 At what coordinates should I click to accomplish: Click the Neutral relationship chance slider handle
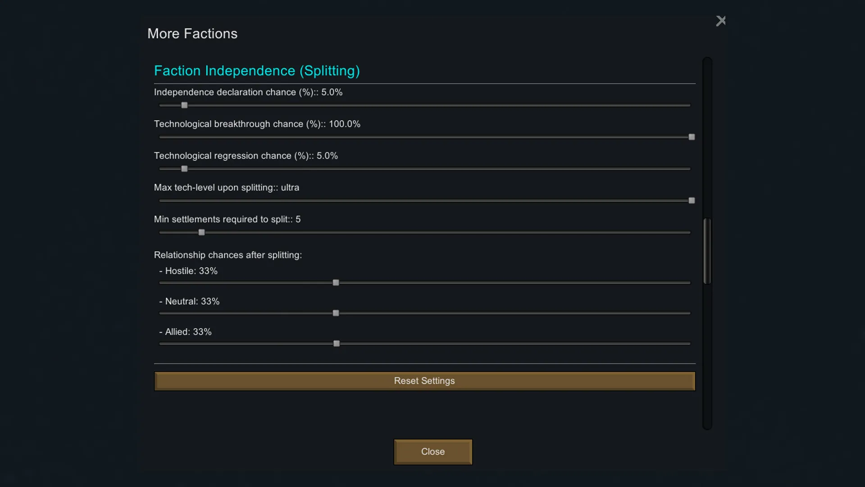(336, 313)
